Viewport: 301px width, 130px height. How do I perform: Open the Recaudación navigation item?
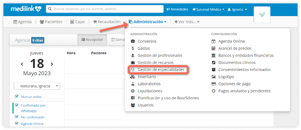point(107,22)
